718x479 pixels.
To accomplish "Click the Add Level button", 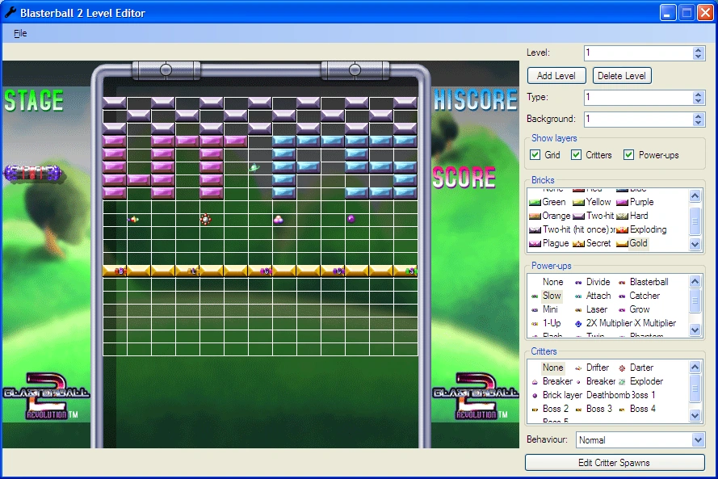I will pos(556,76).
